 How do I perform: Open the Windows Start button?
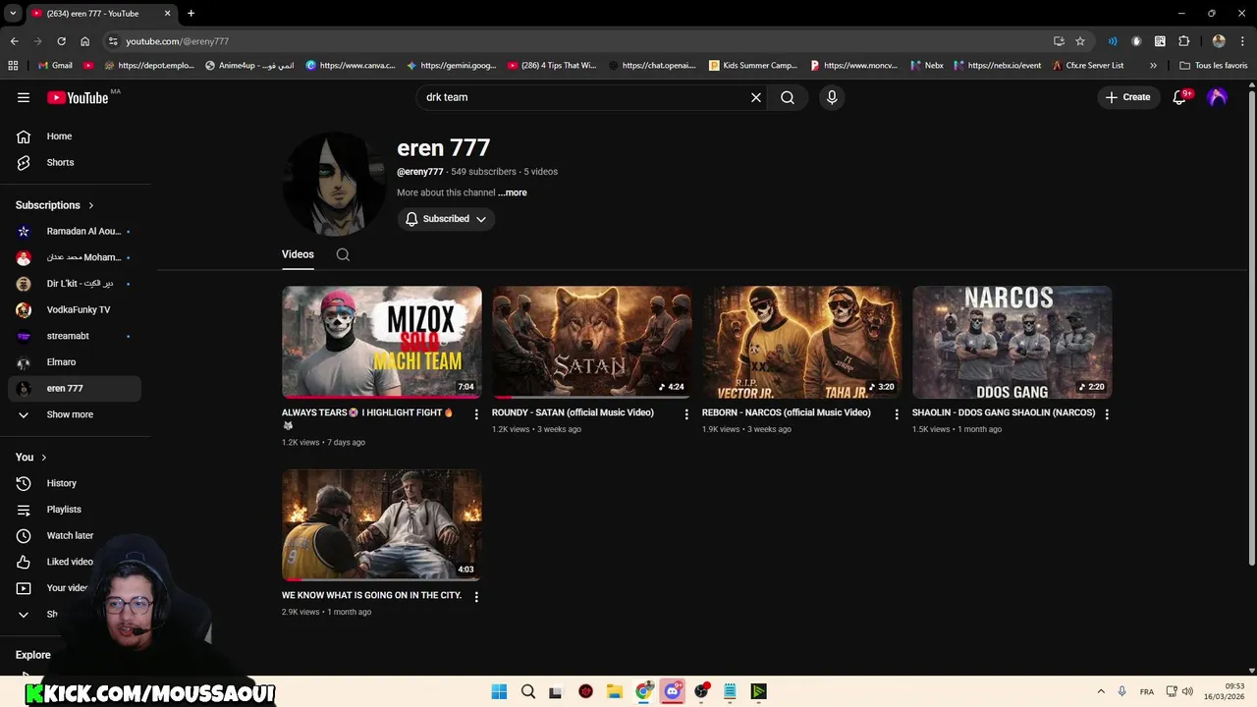coord(499,691)
